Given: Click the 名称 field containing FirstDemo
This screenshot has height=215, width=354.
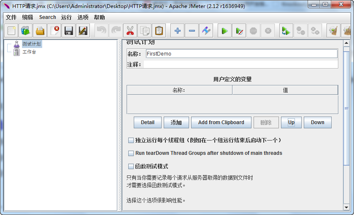Looking at the screenshot, I should point(242,54).
